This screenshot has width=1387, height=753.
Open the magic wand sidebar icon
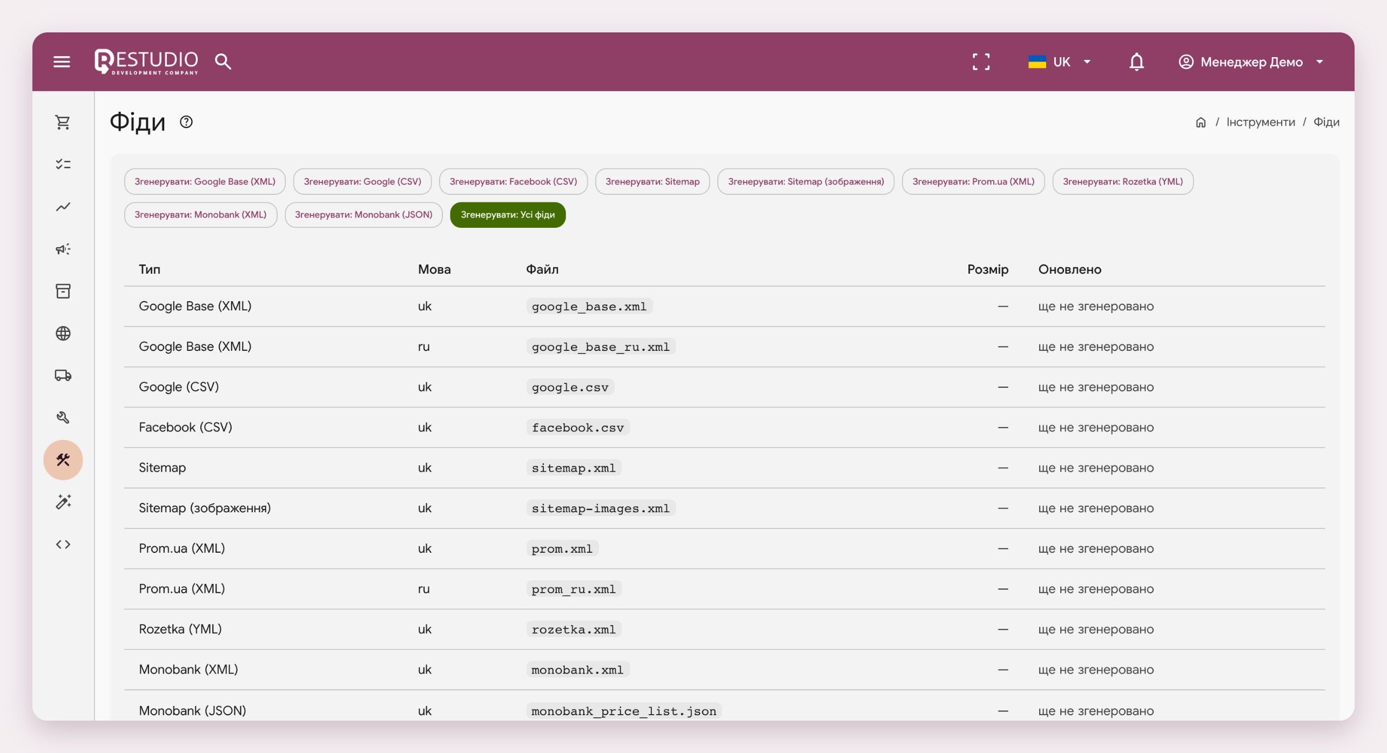coord(63,502)
